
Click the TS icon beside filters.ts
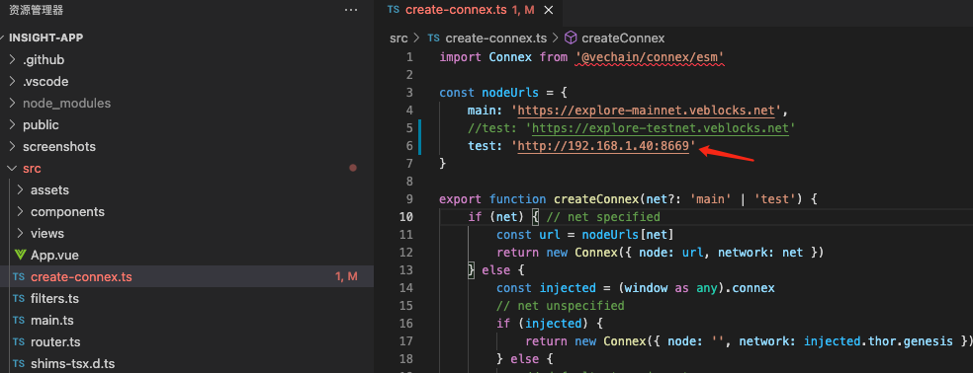click(x=19, y=299)
